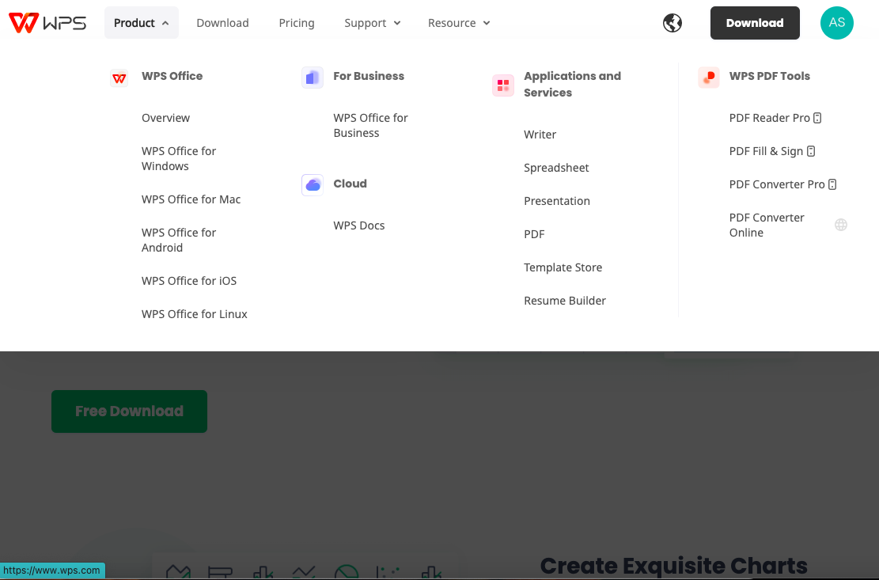Click mobile icon next to PDF Fill & Sign

(811, 151)
